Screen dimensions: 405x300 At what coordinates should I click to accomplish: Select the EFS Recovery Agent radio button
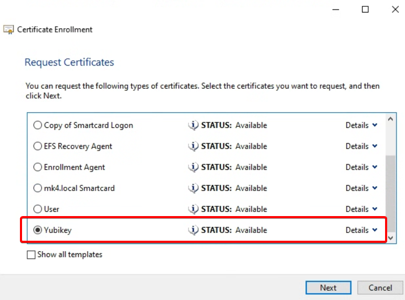click(x=38, y=146)
